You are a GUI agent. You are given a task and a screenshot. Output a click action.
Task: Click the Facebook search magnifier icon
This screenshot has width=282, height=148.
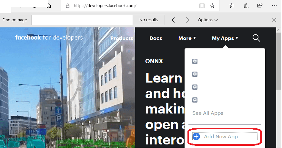pos(256,38)
